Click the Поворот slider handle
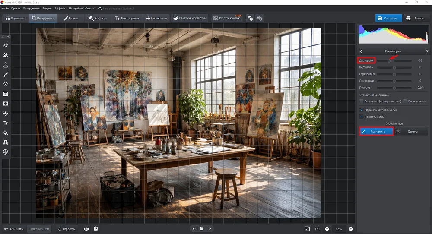 394,88
